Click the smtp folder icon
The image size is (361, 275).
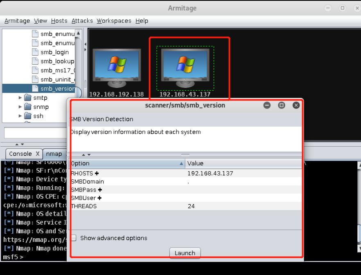pyautogui.click(x=28, y=98)
